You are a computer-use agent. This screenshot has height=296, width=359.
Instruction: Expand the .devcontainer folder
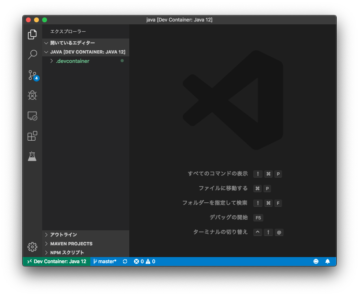[x=85, y=61]
